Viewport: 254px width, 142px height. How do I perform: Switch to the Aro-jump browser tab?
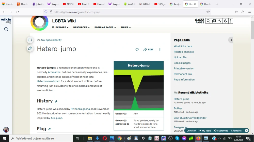tap(175, 4)
